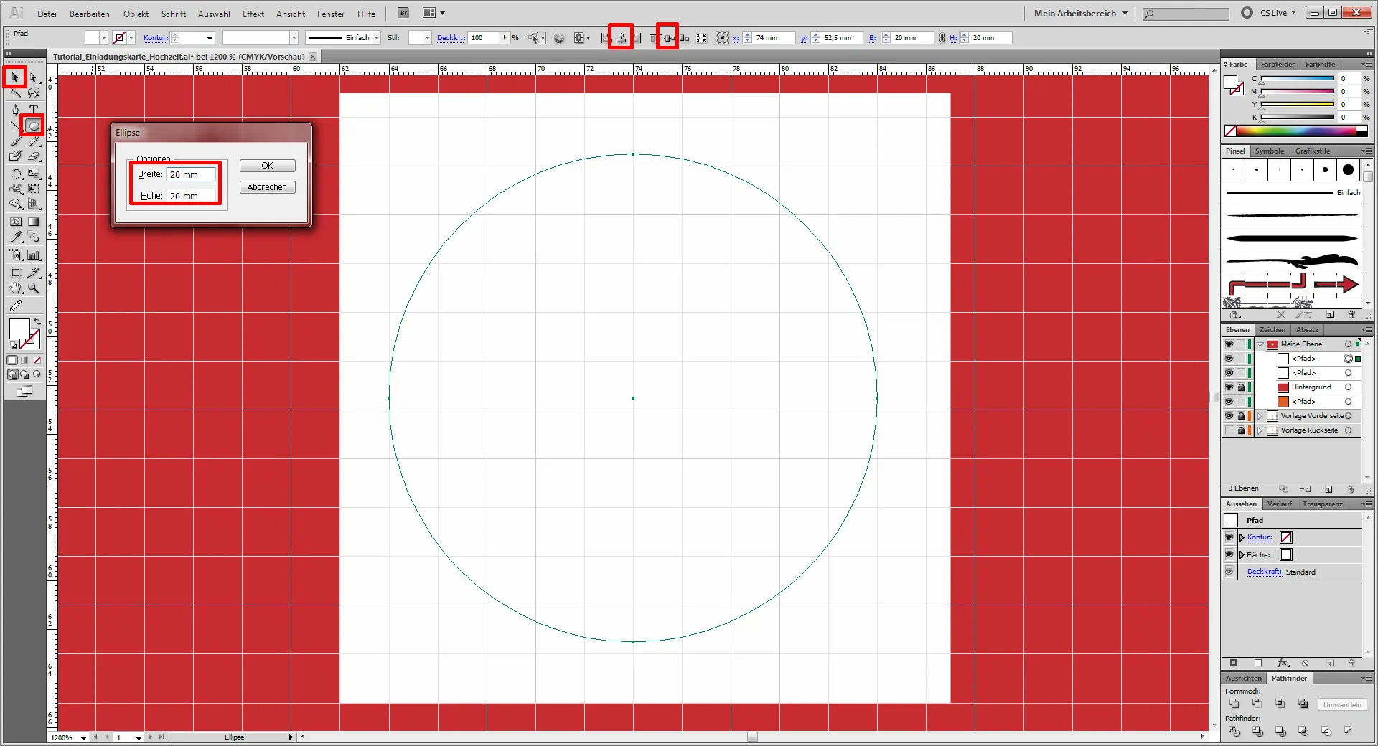Image resolution: width=1378 pixels, height=746 pixels.
Task: Open the Mein Arbeitsbereich workspace dropdown
Action: (x=1081, y=13)
